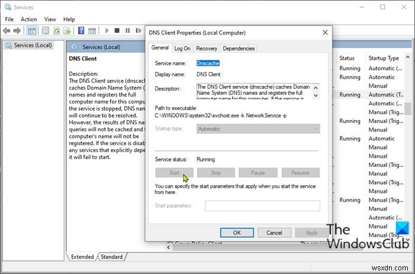
Task: Click the Stop button in dialog
Action: (216, 173)
